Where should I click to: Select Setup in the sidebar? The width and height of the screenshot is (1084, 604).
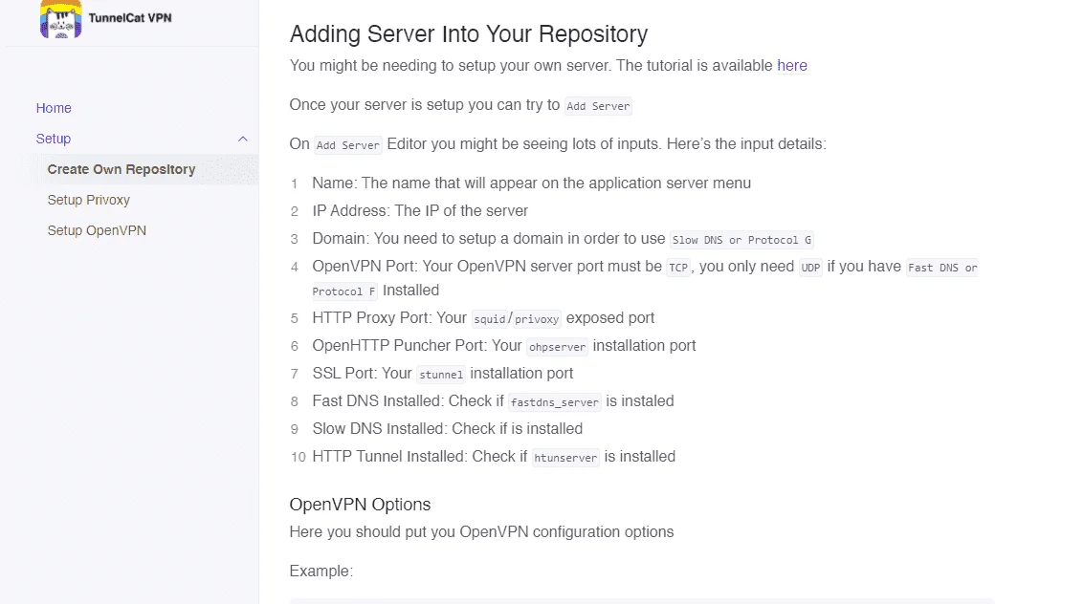[x=54, y=139]
